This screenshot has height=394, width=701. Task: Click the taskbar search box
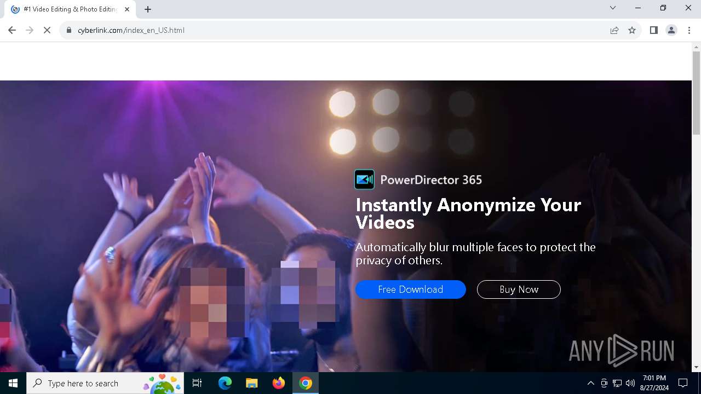tap(105, 383)
